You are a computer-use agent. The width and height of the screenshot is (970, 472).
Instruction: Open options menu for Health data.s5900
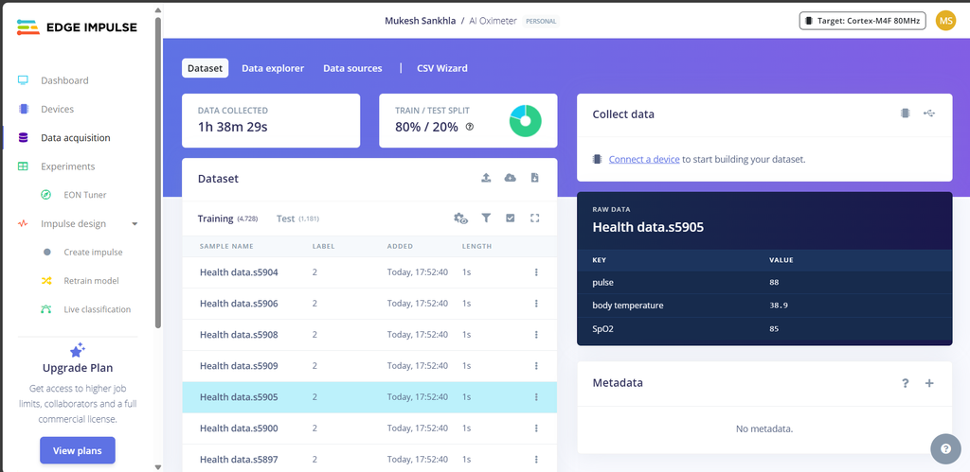[x=536, y=428]
